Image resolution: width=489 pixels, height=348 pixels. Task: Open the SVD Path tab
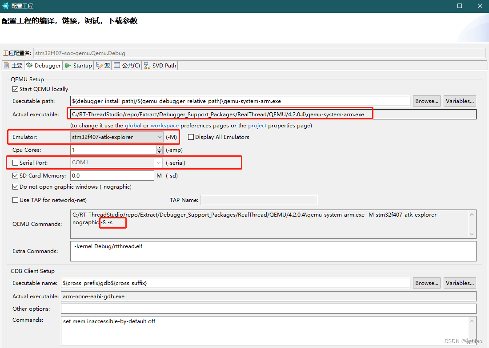[x=159, y=65]
